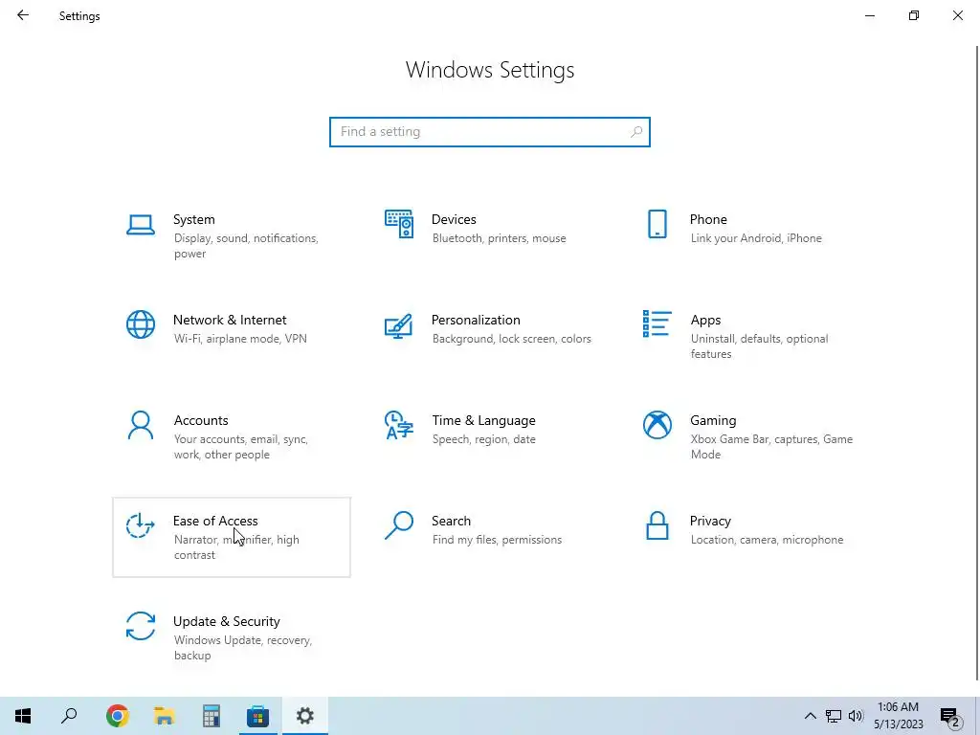The image size is (980, 735).
Task: Click 'Find my files, permissions' description
Action: [497, 540]
